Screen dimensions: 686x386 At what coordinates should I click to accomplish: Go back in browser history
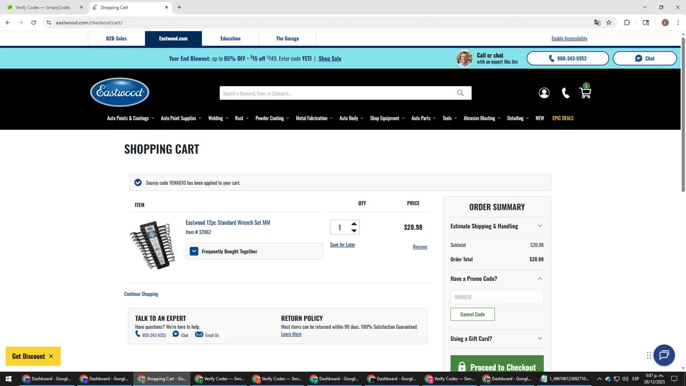[x=8, y=22]
